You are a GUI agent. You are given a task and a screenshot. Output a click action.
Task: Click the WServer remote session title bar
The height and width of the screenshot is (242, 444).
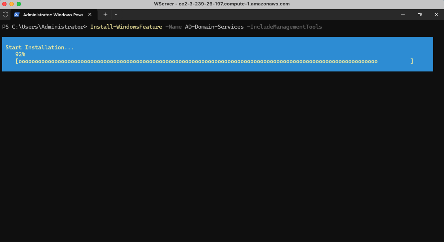222,4
